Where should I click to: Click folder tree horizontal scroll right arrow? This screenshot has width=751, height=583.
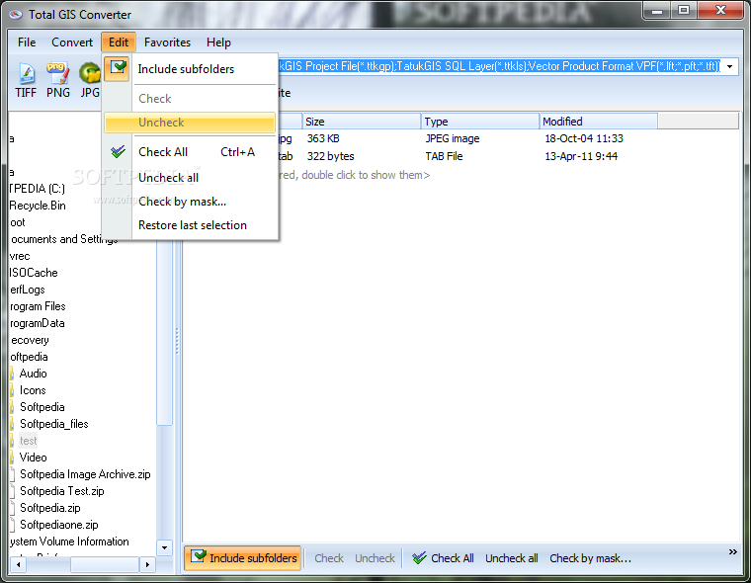coord(147,564)
